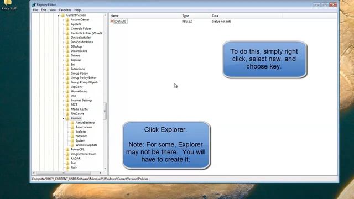Expand the Explorer key under Policies
This screenshot has height=199, width=354.
click(x=68, y=132)
